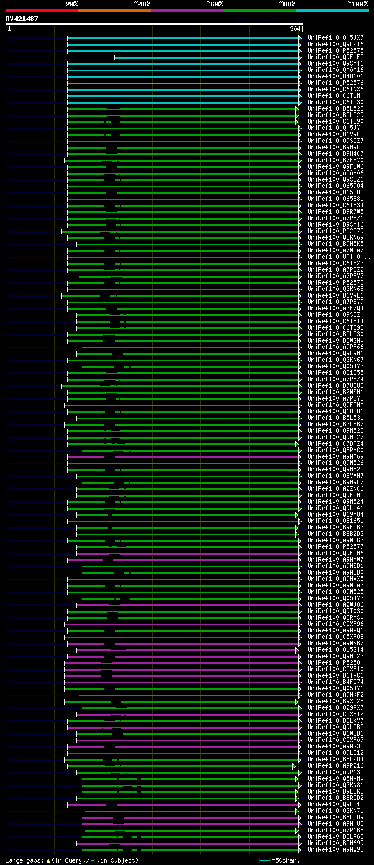Open the UniRef100_Q00016 hit label
Image resolution: width=374 pixels, height=865 pixels.
335,70
